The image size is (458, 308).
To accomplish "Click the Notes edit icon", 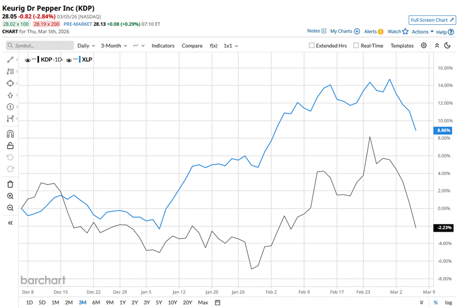I will (324, 31).
